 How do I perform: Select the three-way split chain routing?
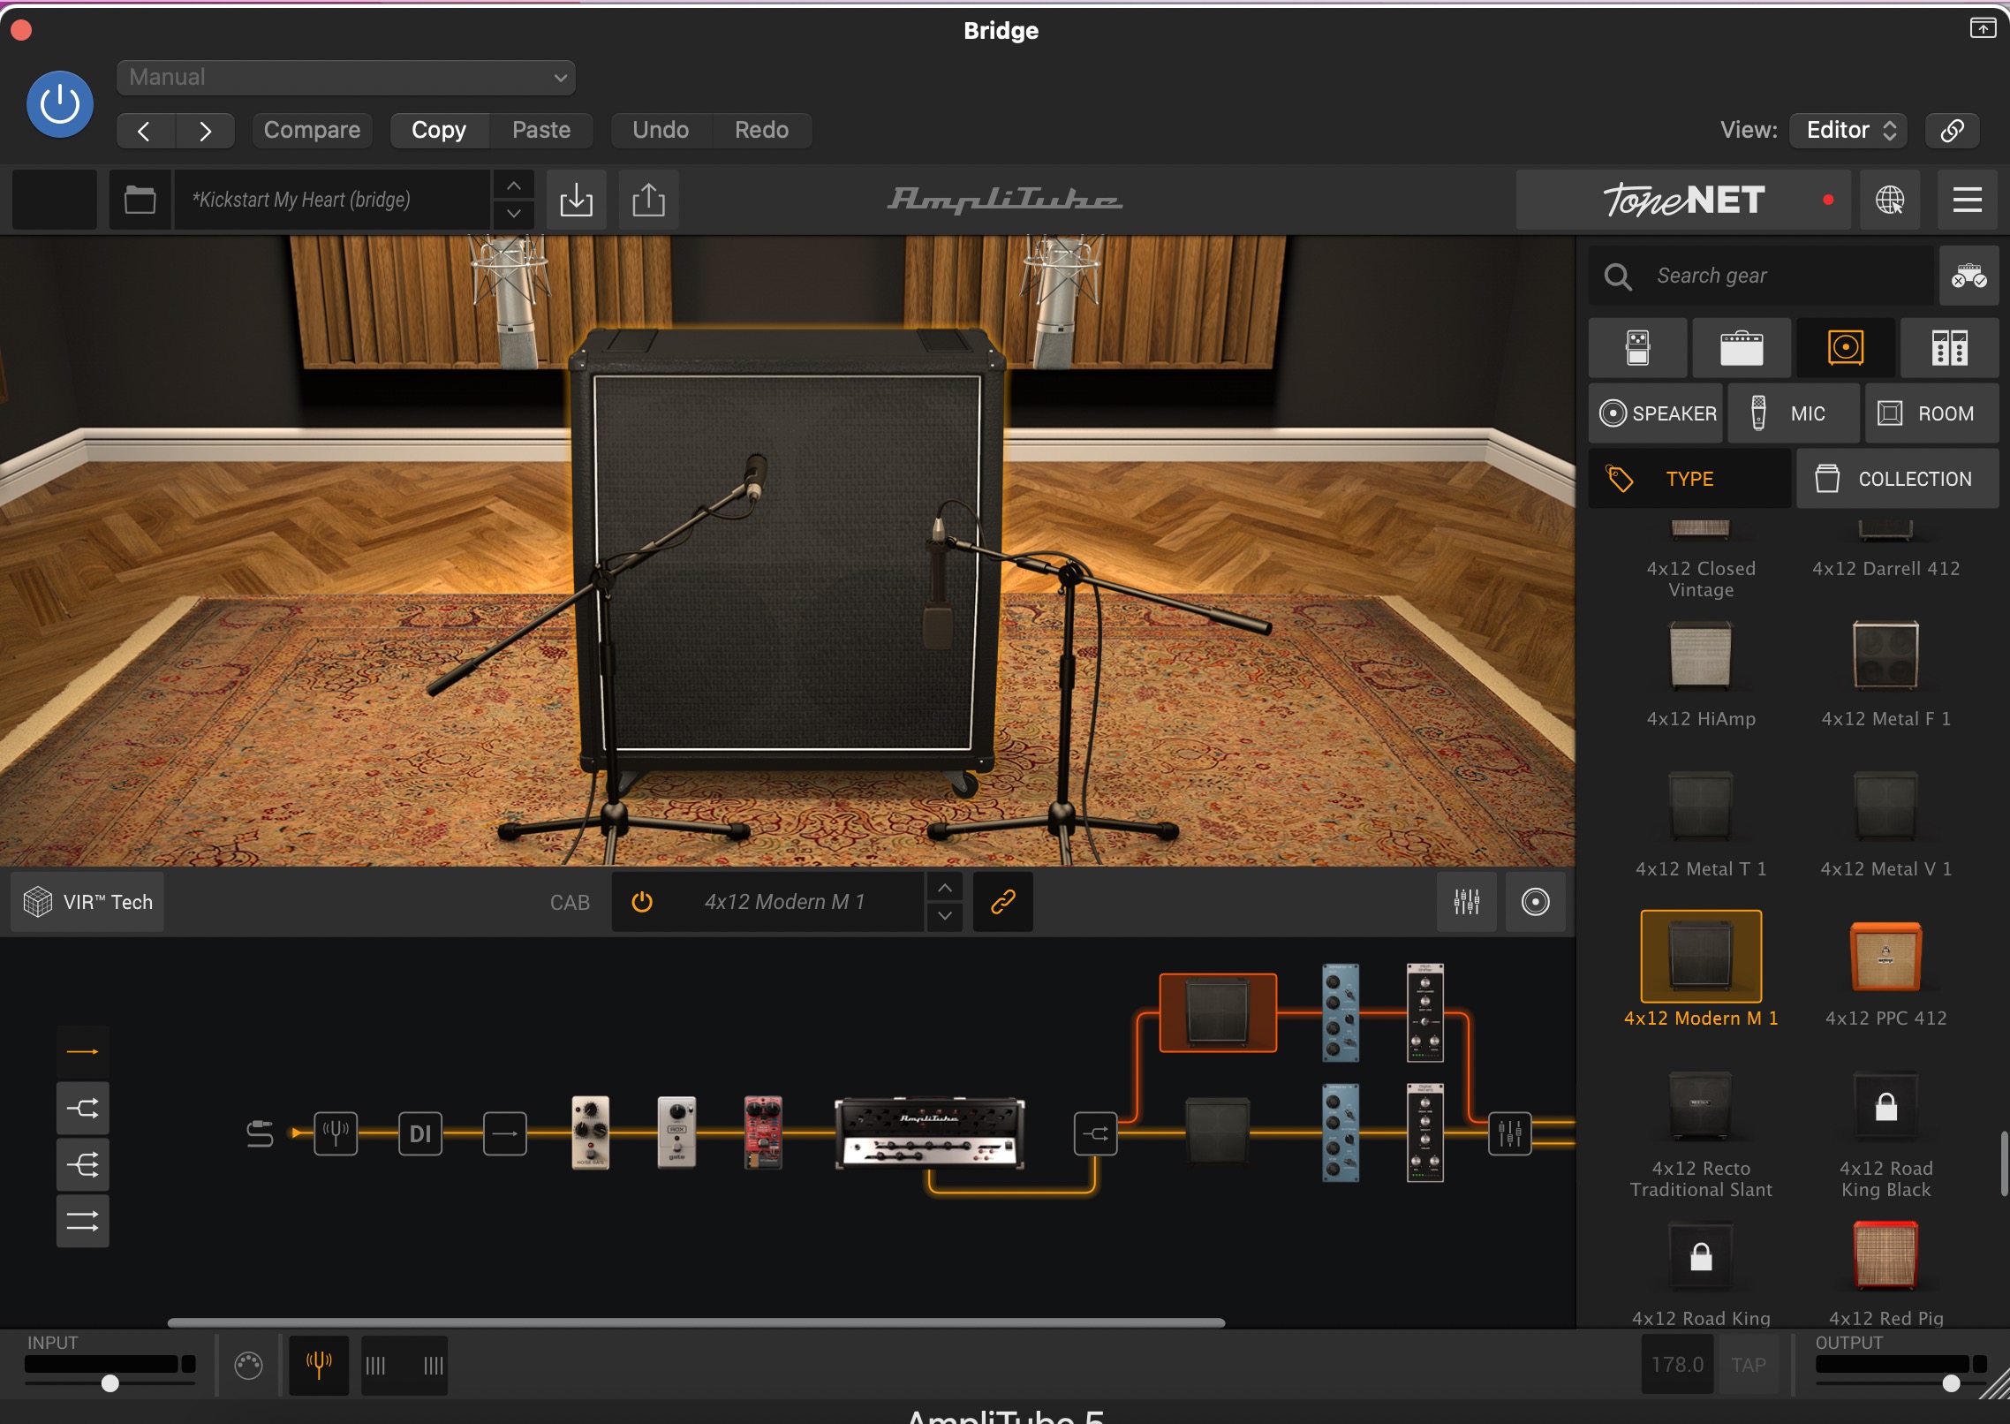(x=83, y=1165)
